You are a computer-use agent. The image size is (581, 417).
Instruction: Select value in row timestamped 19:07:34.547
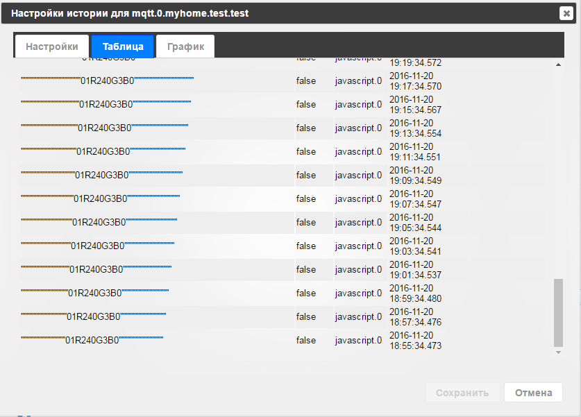[x=101, y=198]
